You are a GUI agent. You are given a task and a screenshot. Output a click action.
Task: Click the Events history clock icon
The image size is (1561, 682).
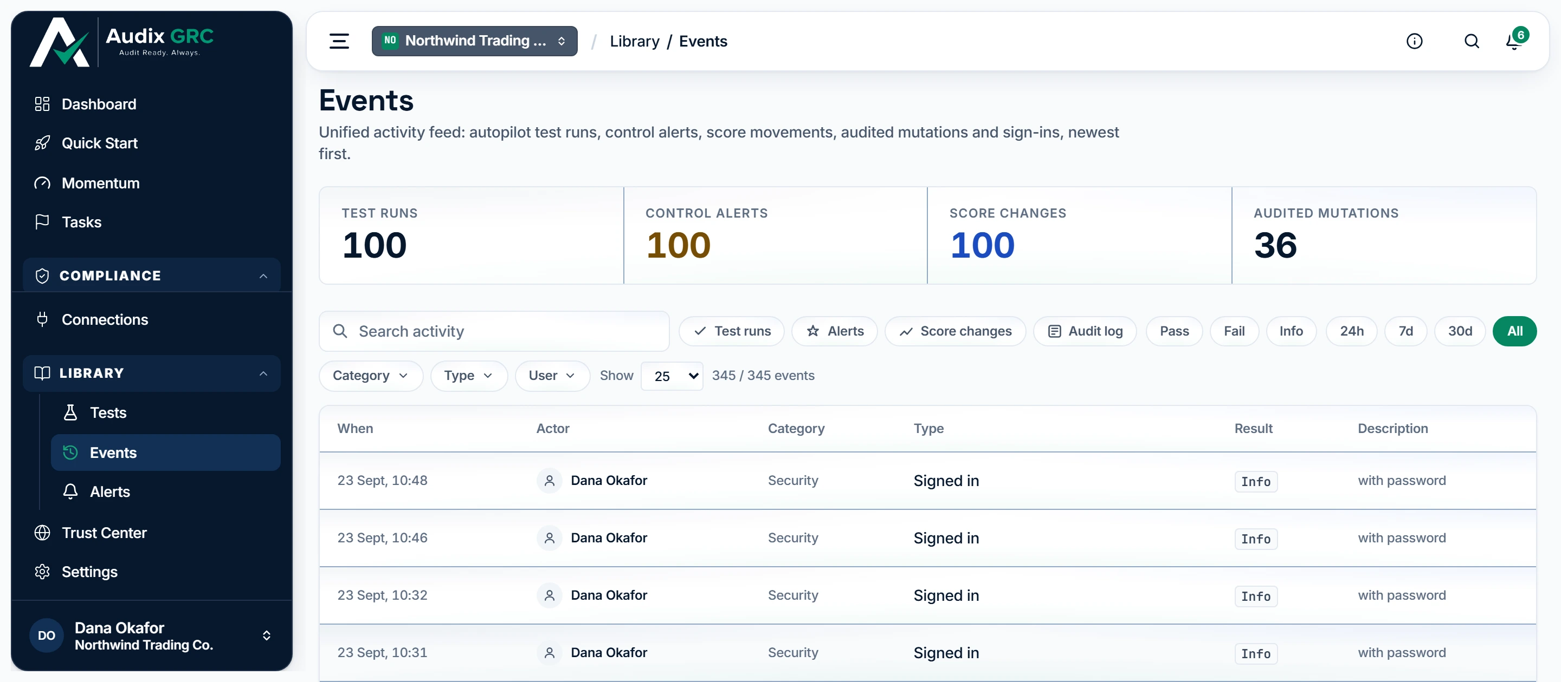point(70,452)
